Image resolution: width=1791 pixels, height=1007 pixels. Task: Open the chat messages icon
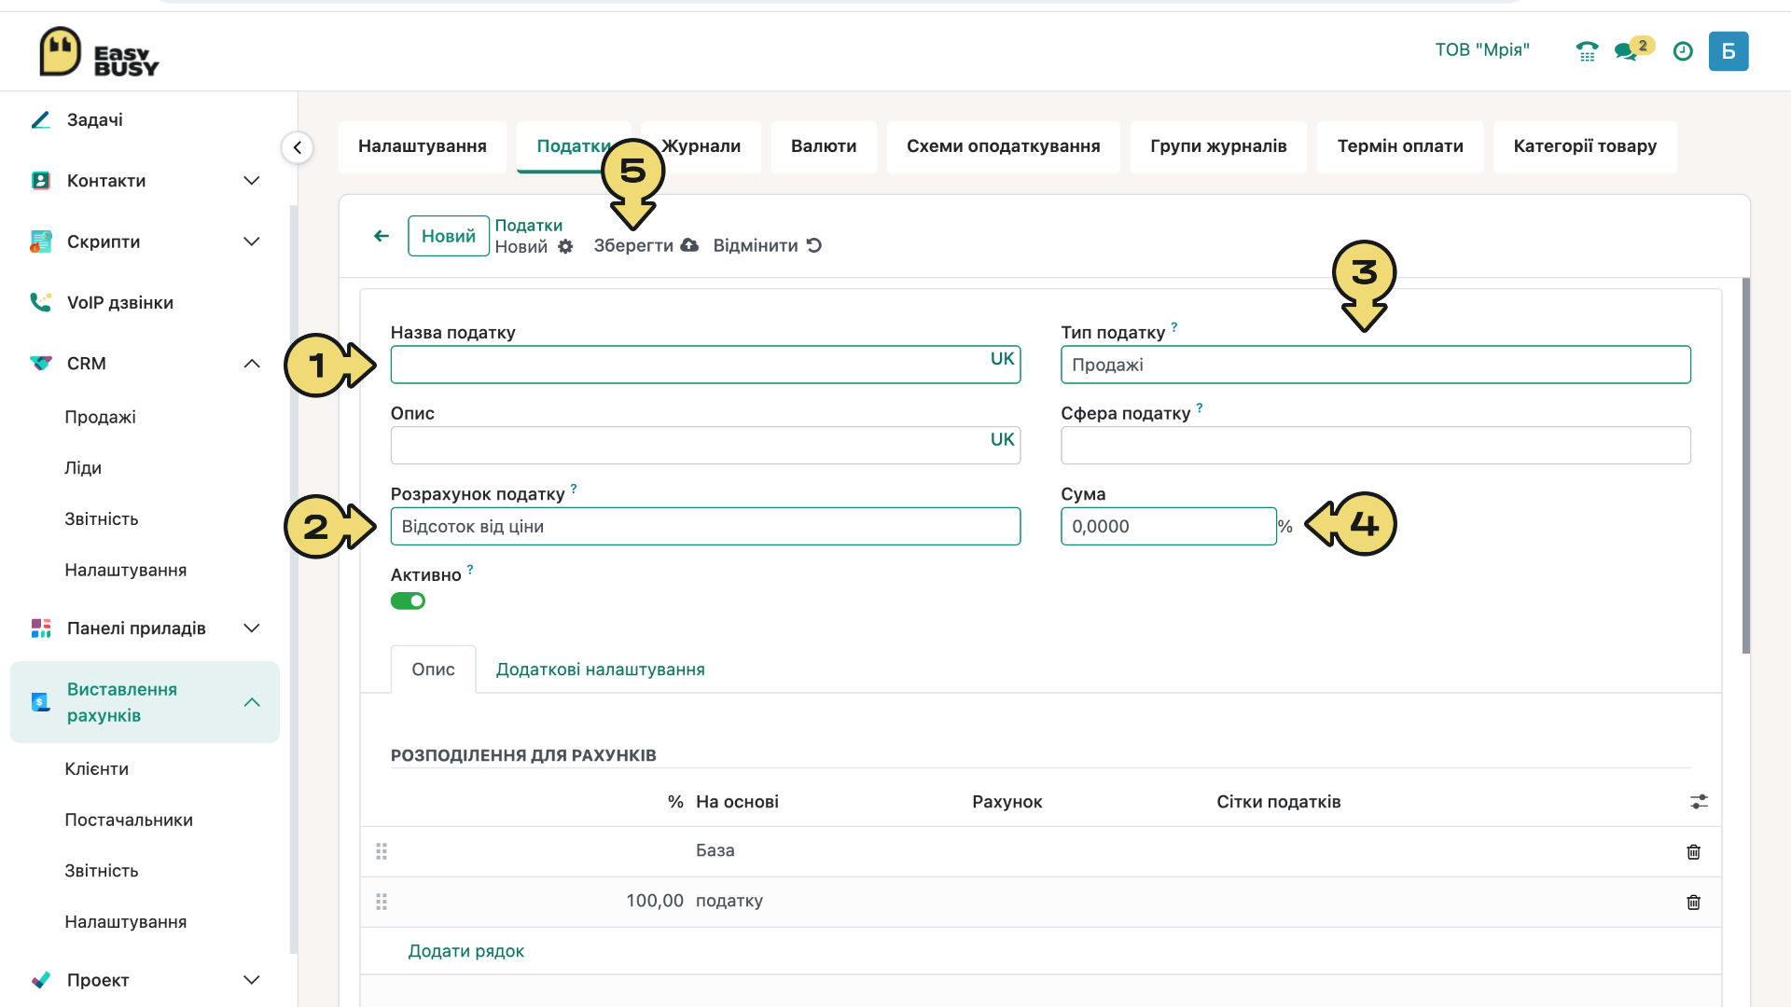click(1626, 51)
